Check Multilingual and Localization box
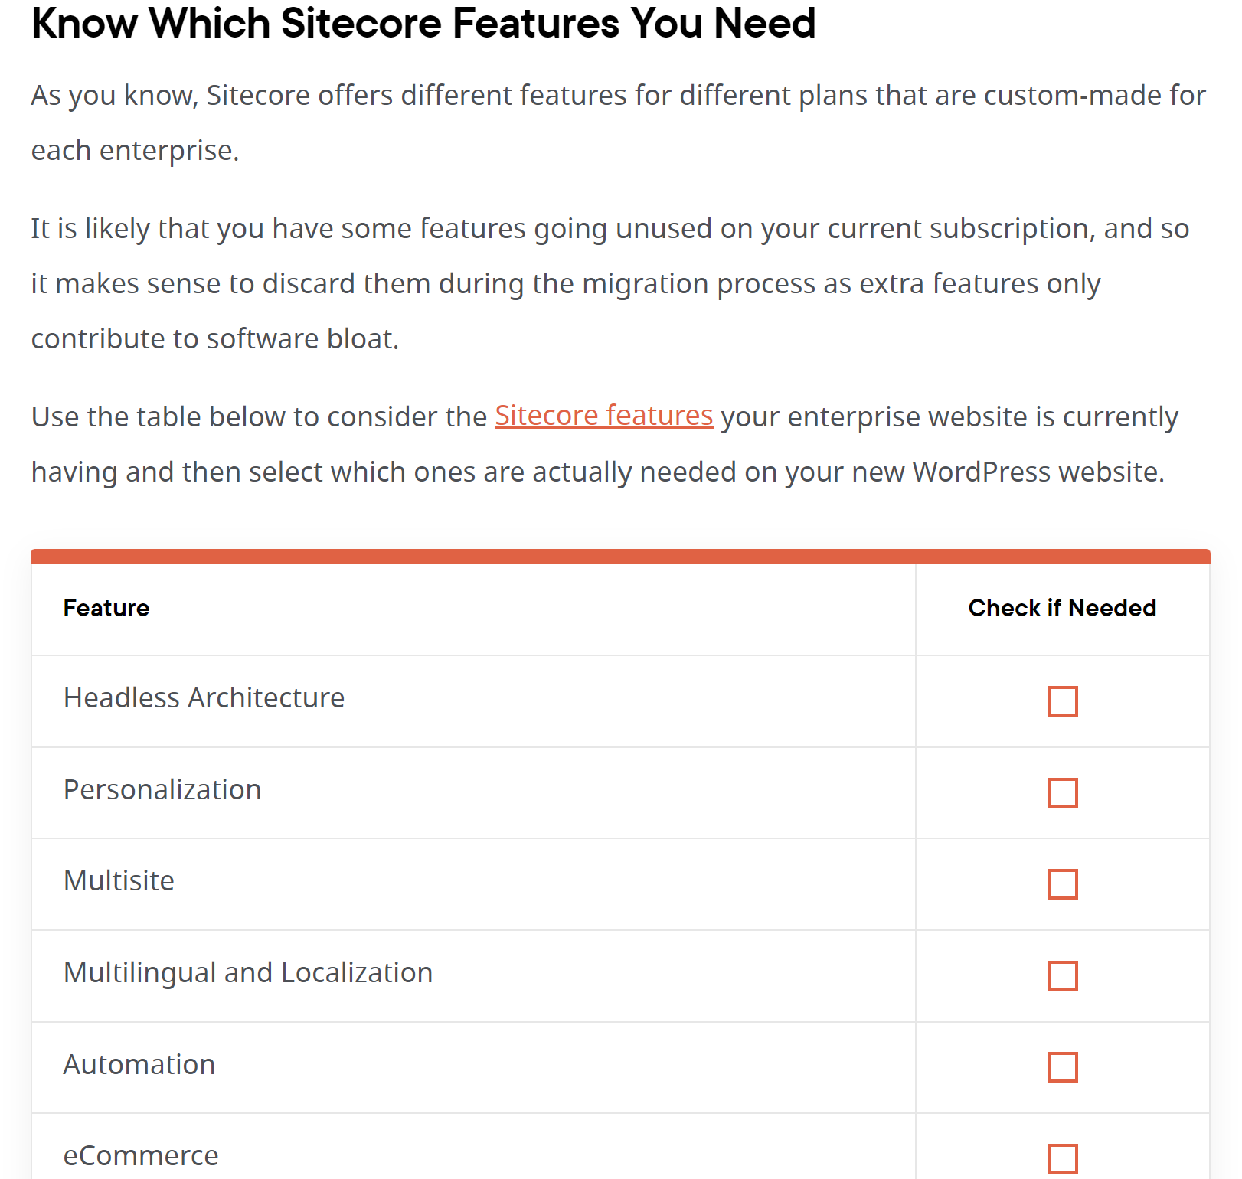 [1062, 976]
